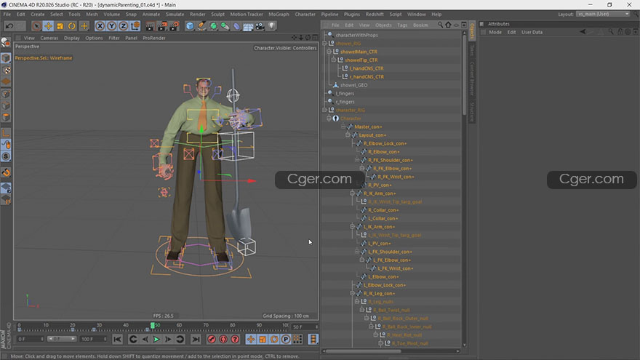Toggle Autokeying red button

point(223,339)
